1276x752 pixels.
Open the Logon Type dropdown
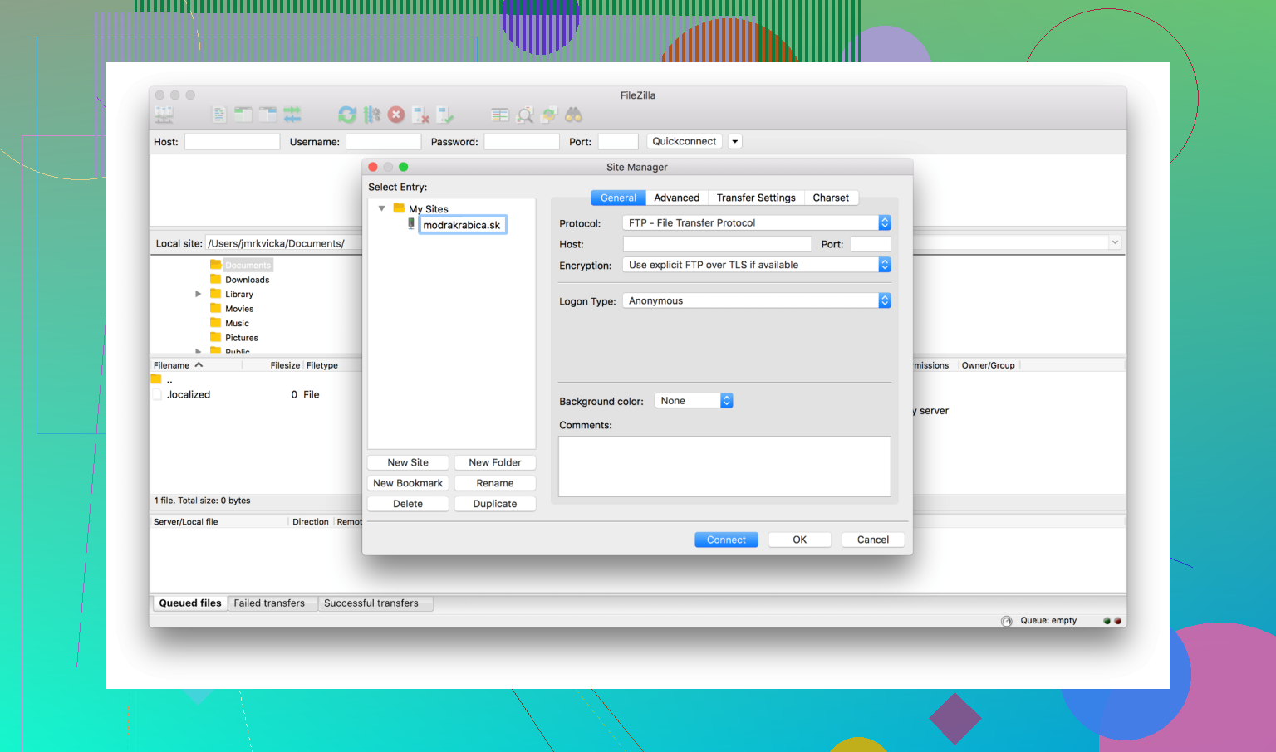click(756, 301)
